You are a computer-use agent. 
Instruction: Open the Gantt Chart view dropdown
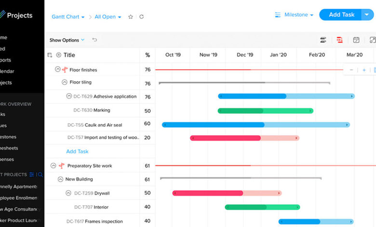tap(68, 17)
